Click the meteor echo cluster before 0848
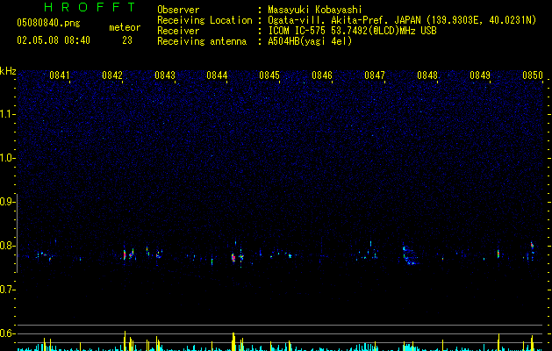Screen dimensions: 552x351 click(x=410, y=255)
